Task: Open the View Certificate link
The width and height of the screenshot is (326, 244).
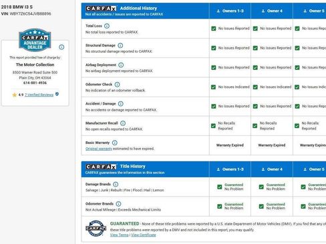Action: [144, 235]
